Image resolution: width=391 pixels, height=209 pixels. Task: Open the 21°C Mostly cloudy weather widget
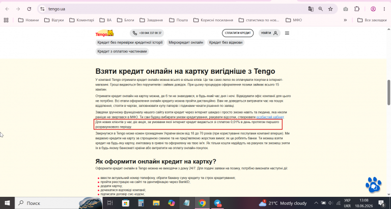[x=283, y=203]
